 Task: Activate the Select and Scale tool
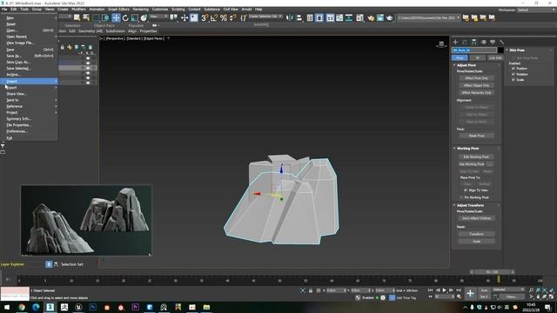[135, 17]
